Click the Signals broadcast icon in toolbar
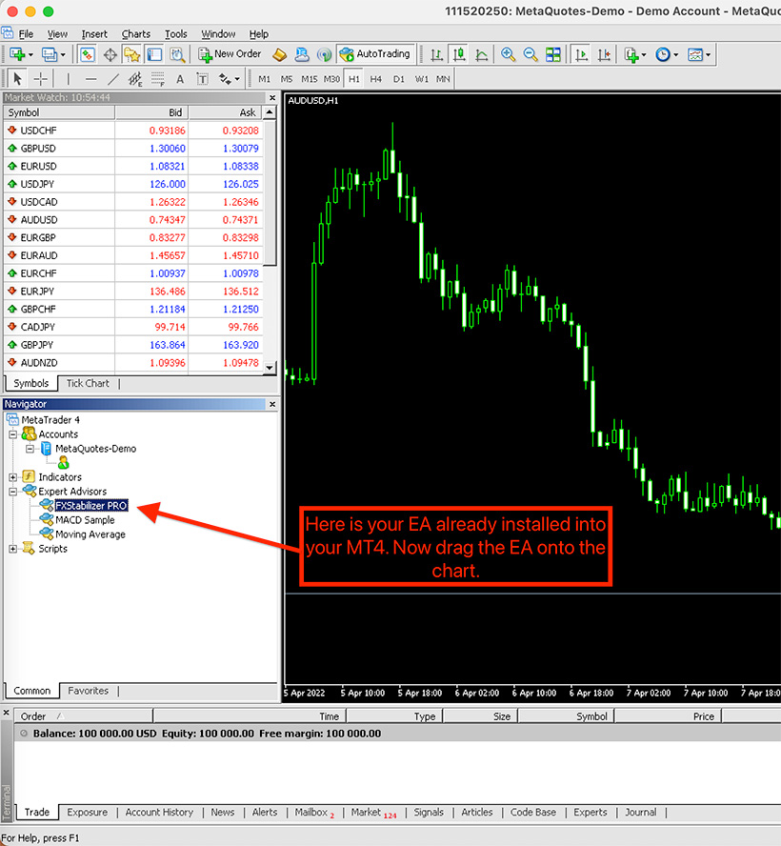The height and width of the screenshot is (846, 781). (x=324, y=54)
